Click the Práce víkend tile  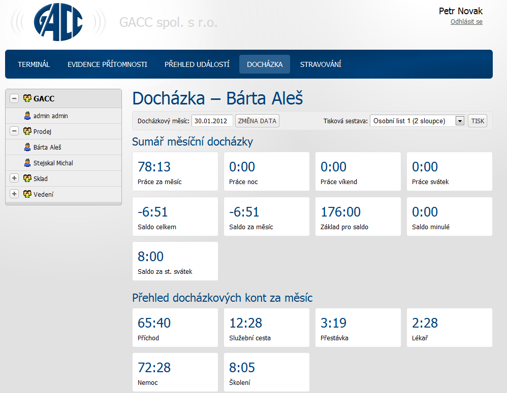tap(358, 171)
